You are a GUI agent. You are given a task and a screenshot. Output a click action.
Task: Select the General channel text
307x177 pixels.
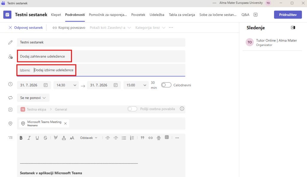pos(61,109)
